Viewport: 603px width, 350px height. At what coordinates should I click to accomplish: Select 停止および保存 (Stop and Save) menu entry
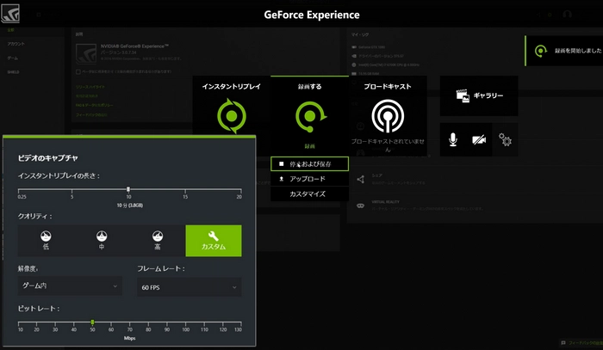point(309,163)
